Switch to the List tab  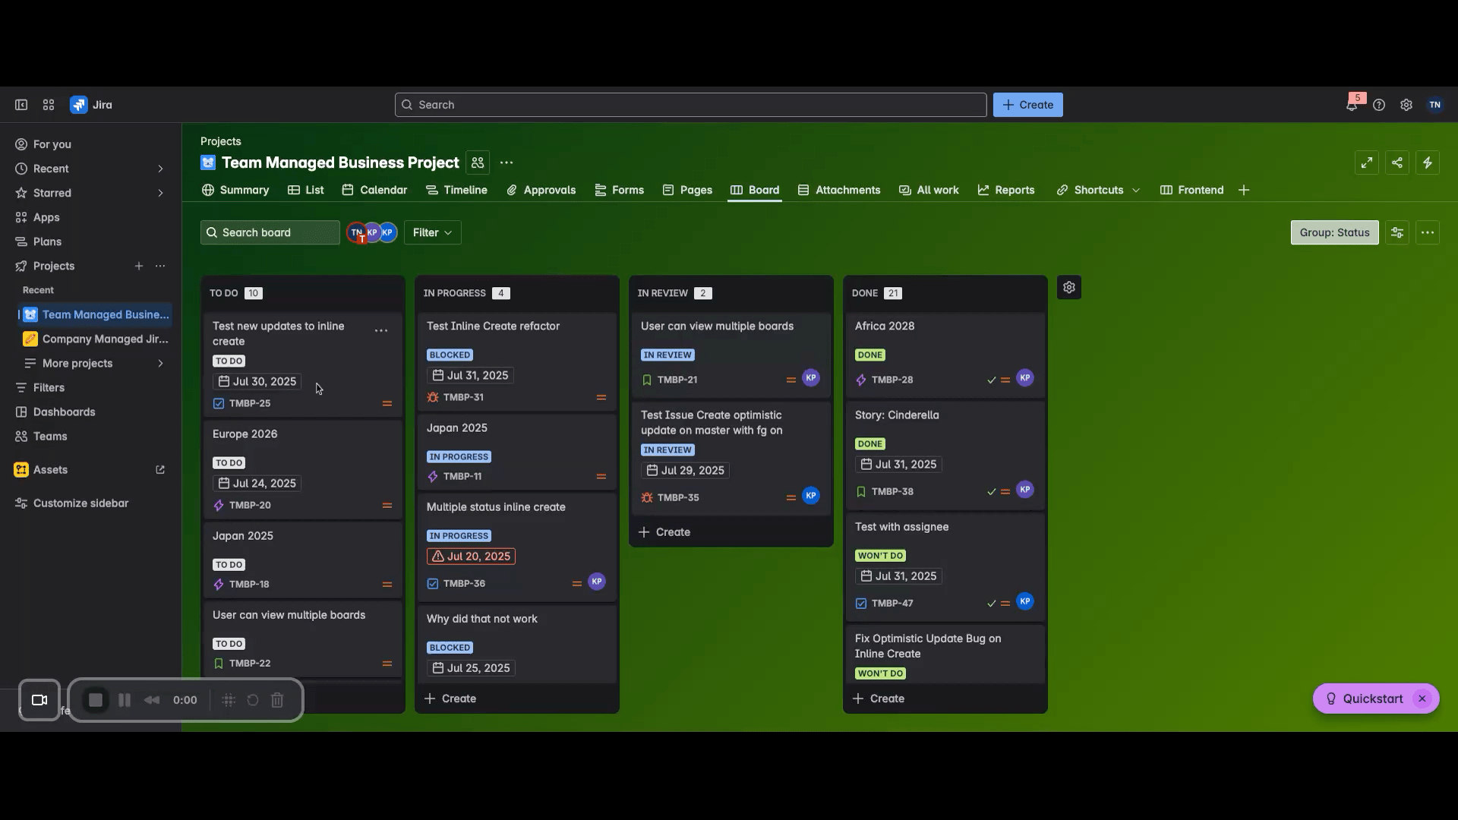[x=306, y=190]
